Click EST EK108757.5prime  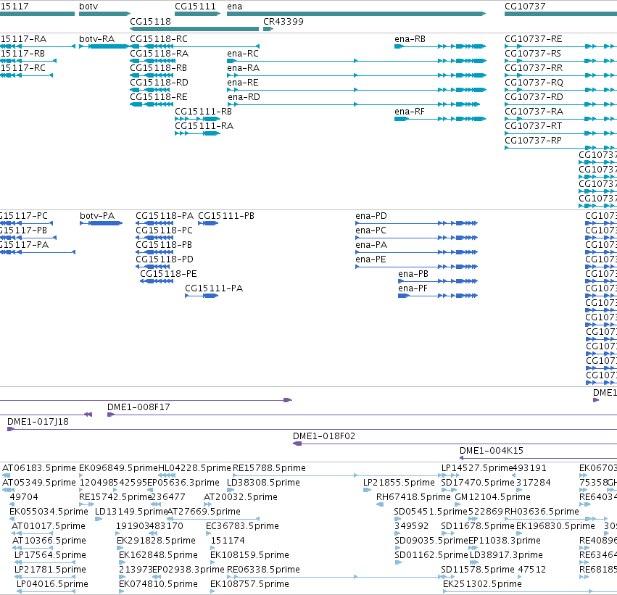[249, 584]
